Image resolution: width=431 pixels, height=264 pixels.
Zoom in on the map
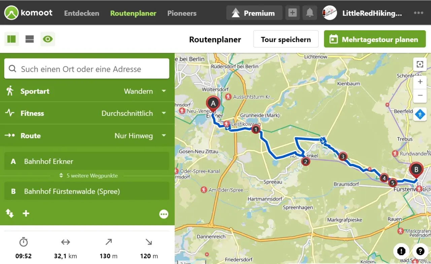coord(420,82)
